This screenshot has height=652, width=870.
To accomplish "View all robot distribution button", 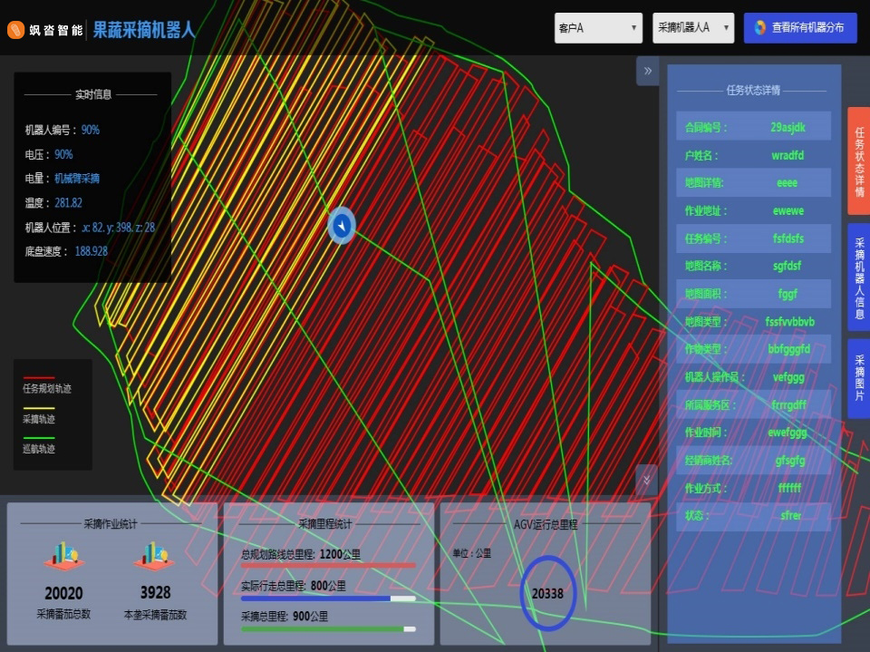I will point(799,28).
